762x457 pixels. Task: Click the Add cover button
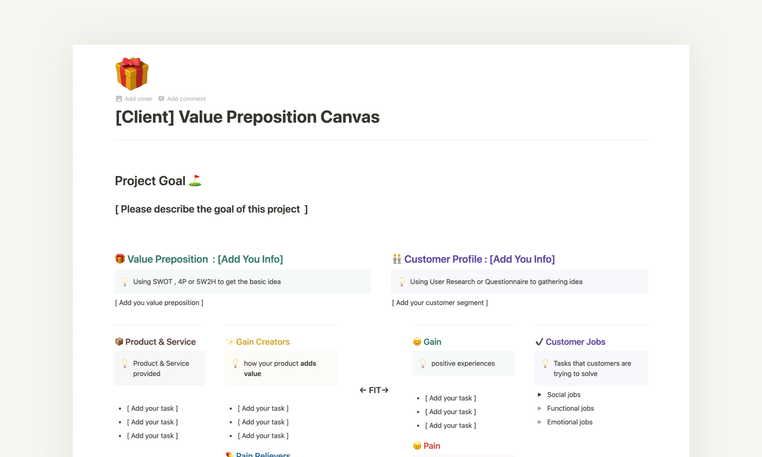point(134,99)
